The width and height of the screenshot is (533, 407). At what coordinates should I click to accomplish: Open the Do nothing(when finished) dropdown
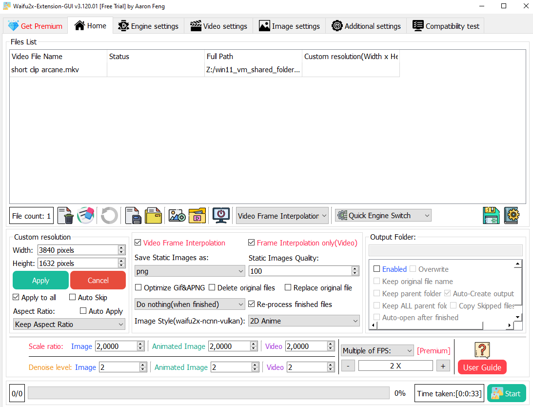pyautogui.click(x=190, y=304)
